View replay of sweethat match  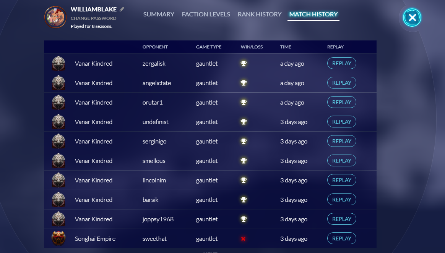[342, 238]
